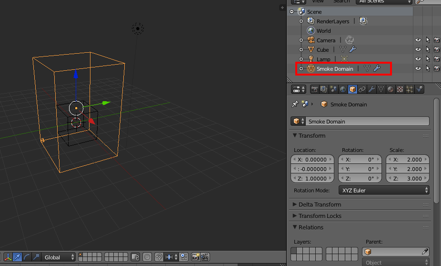Select the World item in outliner

click(x=323, y=30)
